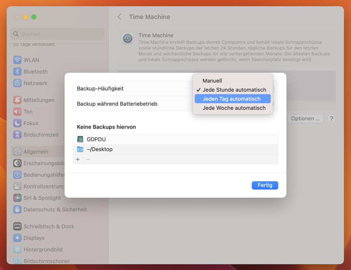
Task: Open Erscheinungsbild settings in sidebar
Action: click(38, 163)
